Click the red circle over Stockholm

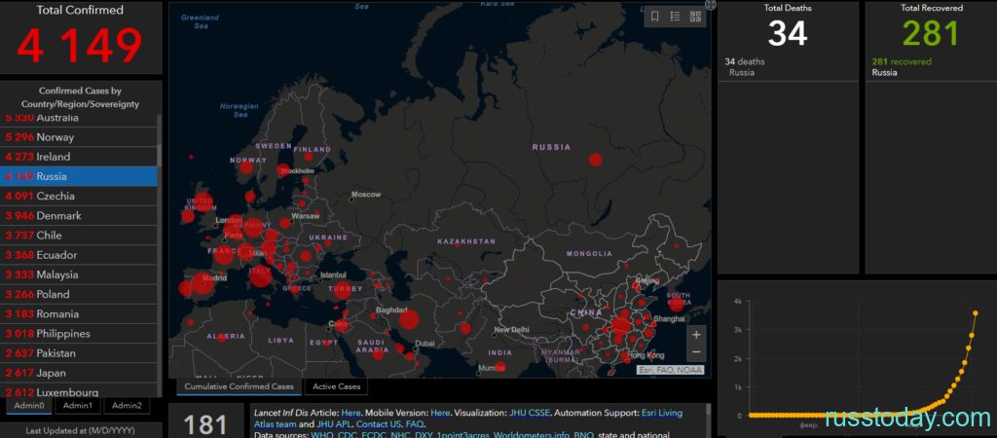point(283,170)
